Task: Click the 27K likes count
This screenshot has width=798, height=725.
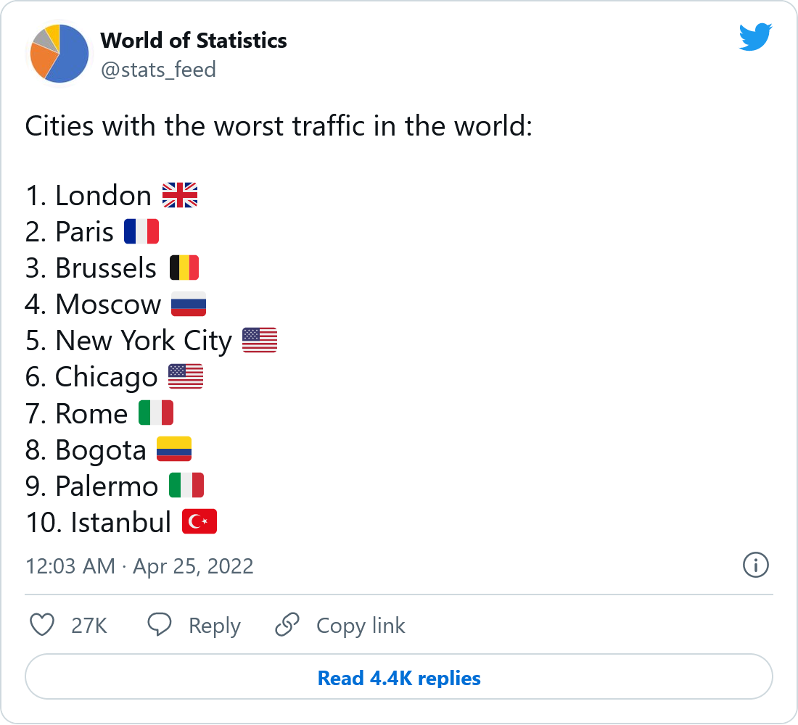Action: (x=89, y=626)
